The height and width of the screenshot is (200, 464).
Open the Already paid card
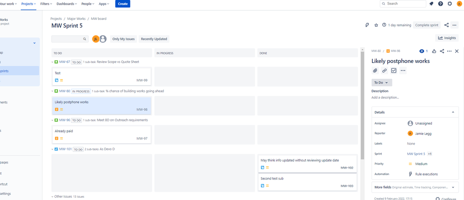[x=102, y=135]
